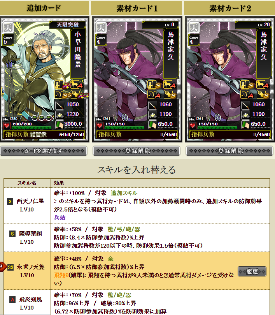The width and height of the screenshot is (275, 315).
Task: Click the S rank icon of 西天ノ仁星
Action: coord(10,201)
